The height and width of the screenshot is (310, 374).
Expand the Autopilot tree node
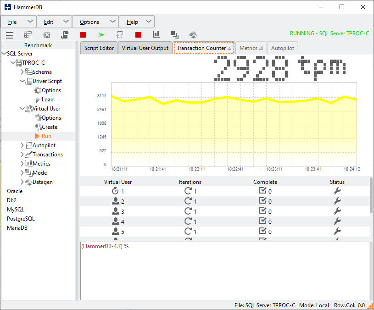point(22,145)
